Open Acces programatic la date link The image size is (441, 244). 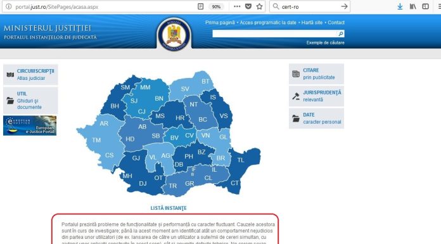click(x=268, y=23)
